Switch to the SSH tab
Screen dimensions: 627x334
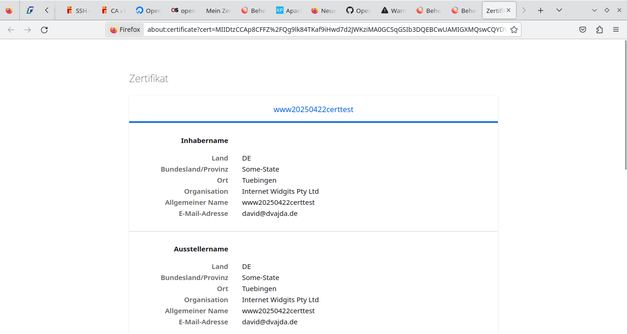pos(77,10)
